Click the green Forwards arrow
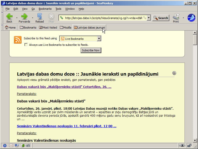The width and height of the screenshot is (198, 149). tap(24, 18)
